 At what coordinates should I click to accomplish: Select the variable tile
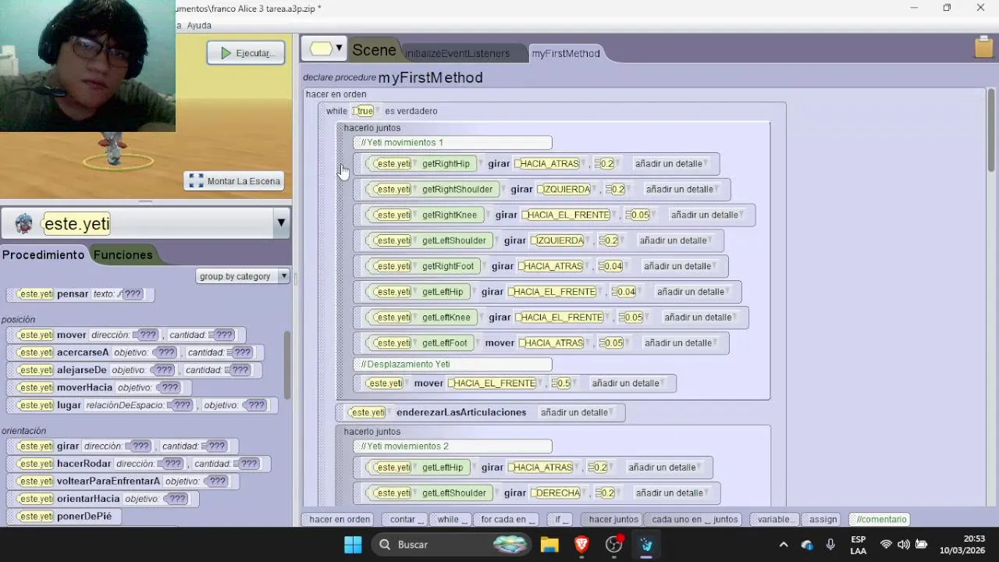click(x=775, y=519)
